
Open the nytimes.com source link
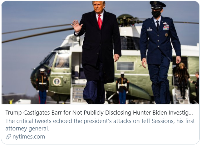(29, 137)
